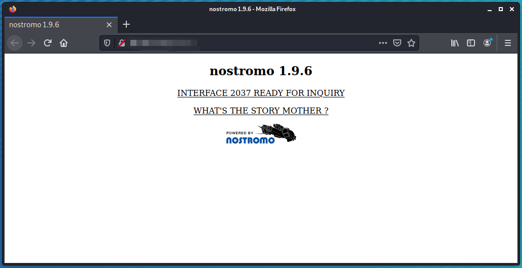
Task: Reload the current page
Action: [x=48, y=43]
